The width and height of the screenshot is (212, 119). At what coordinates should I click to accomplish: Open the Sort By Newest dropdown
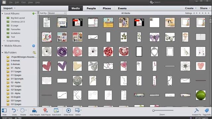[x=57, y=13]
